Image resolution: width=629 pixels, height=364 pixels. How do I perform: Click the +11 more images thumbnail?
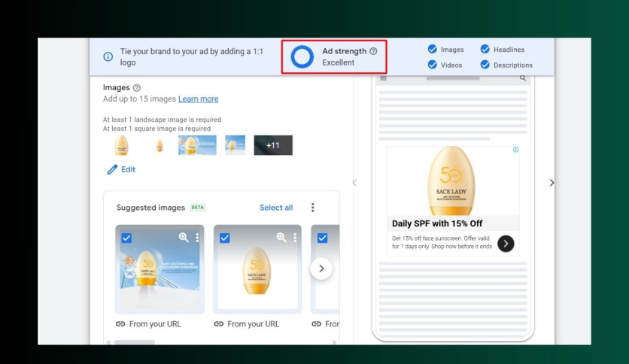[x=273, y=145]
